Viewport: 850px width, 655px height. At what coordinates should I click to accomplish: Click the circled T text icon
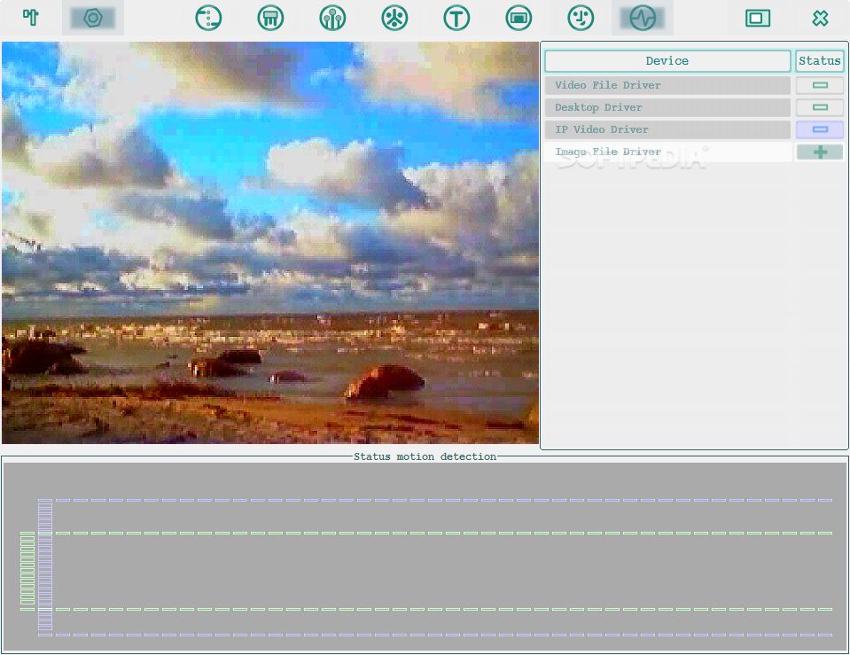point(456,18)
